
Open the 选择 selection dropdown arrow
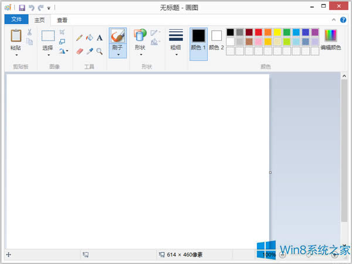(x=48, y=54)
